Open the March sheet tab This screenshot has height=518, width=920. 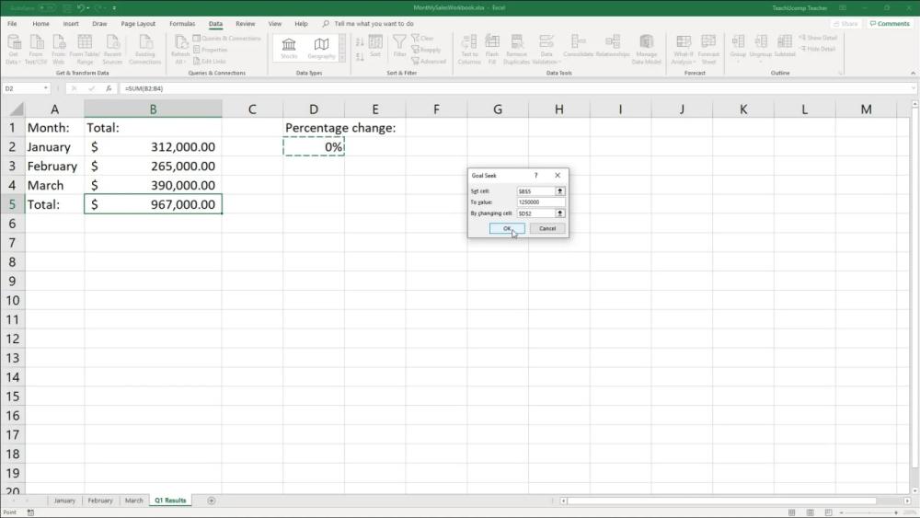pos(133,501)
